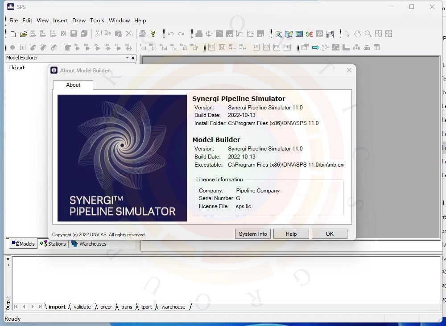Close the Model Explorer panel
This screenshot has width=446, height=326.
click(x=133, y=58)
